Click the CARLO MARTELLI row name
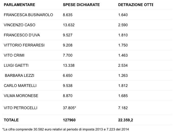 tap(20, 86)
